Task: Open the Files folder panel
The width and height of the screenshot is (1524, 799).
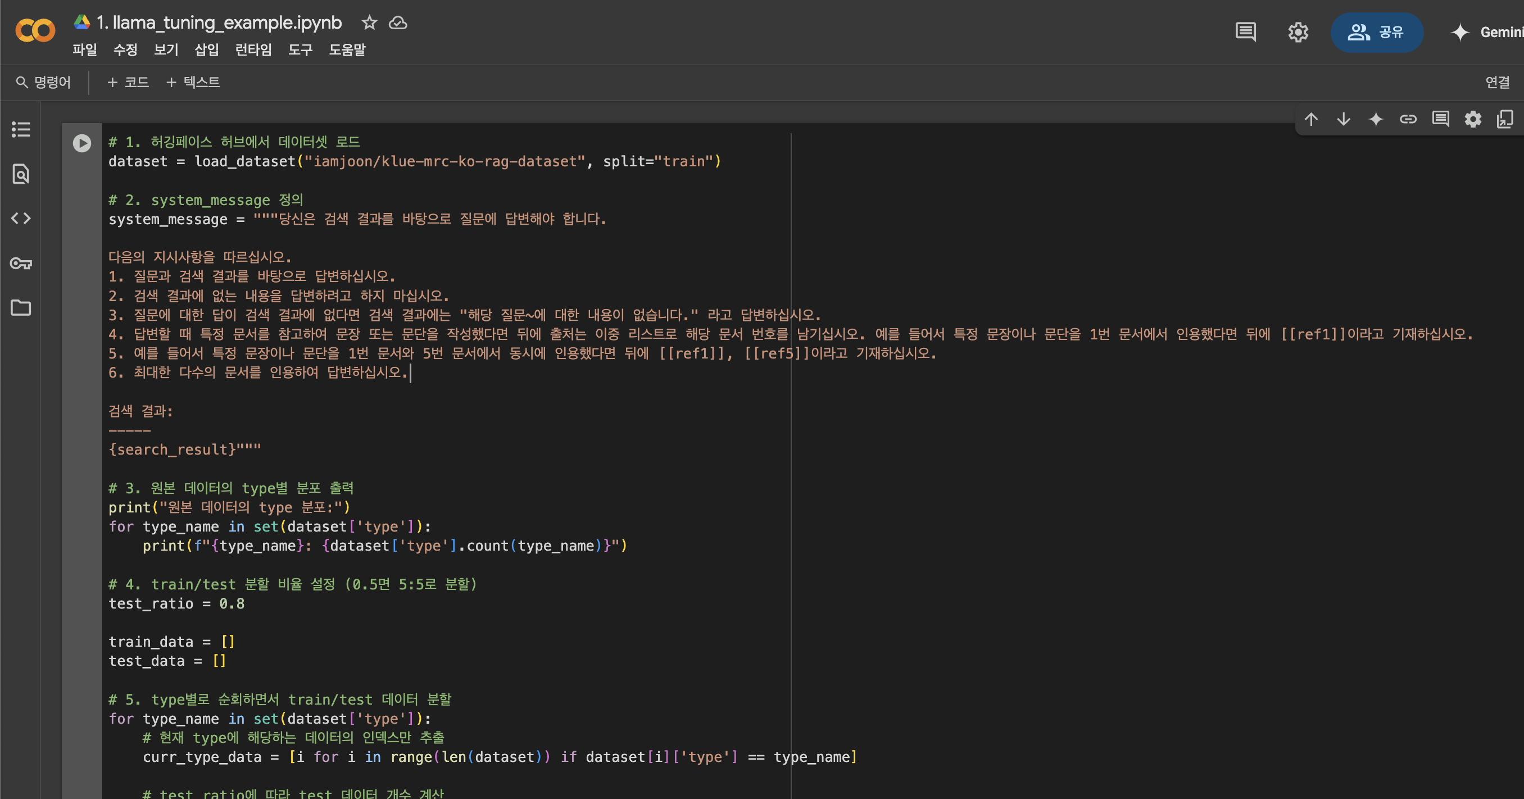Action: 21,307
